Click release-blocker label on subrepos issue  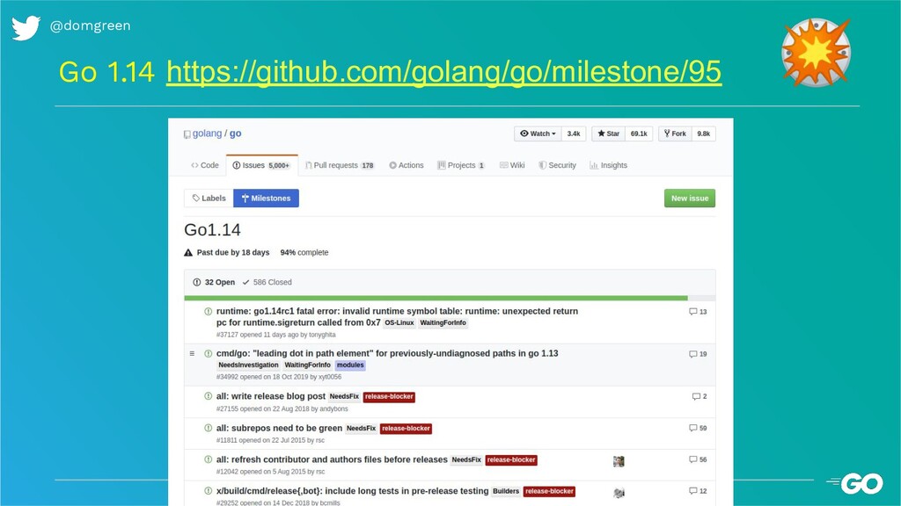407,429
